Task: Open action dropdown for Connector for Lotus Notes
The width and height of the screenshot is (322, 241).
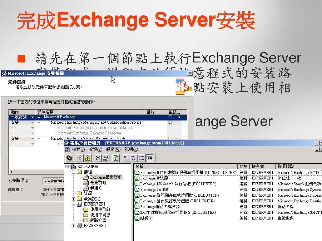Action: (32, 128)
